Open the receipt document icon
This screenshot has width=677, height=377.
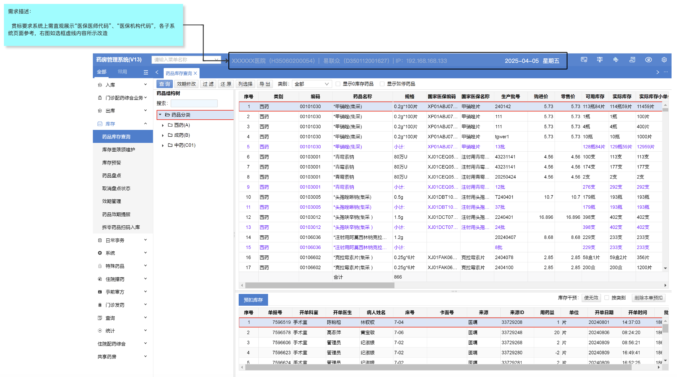[632, 60]
